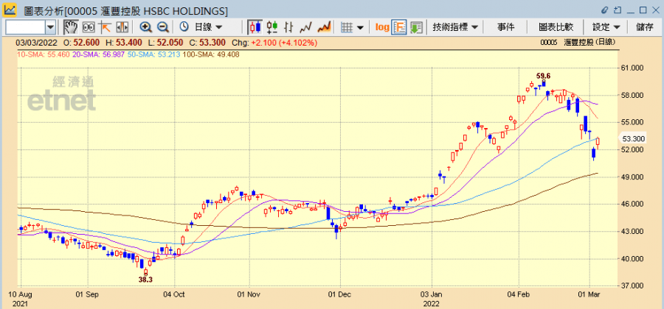Click the clock period icon
The height and width of the screenshot is (309, 664).
tap(184, 27)
